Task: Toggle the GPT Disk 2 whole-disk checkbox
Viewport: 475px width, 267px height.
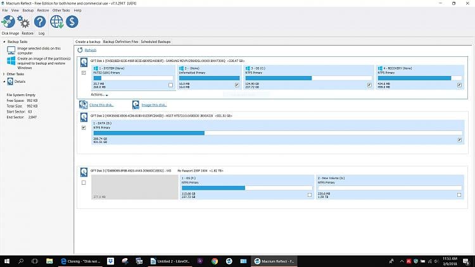Action: pos(84,128)
